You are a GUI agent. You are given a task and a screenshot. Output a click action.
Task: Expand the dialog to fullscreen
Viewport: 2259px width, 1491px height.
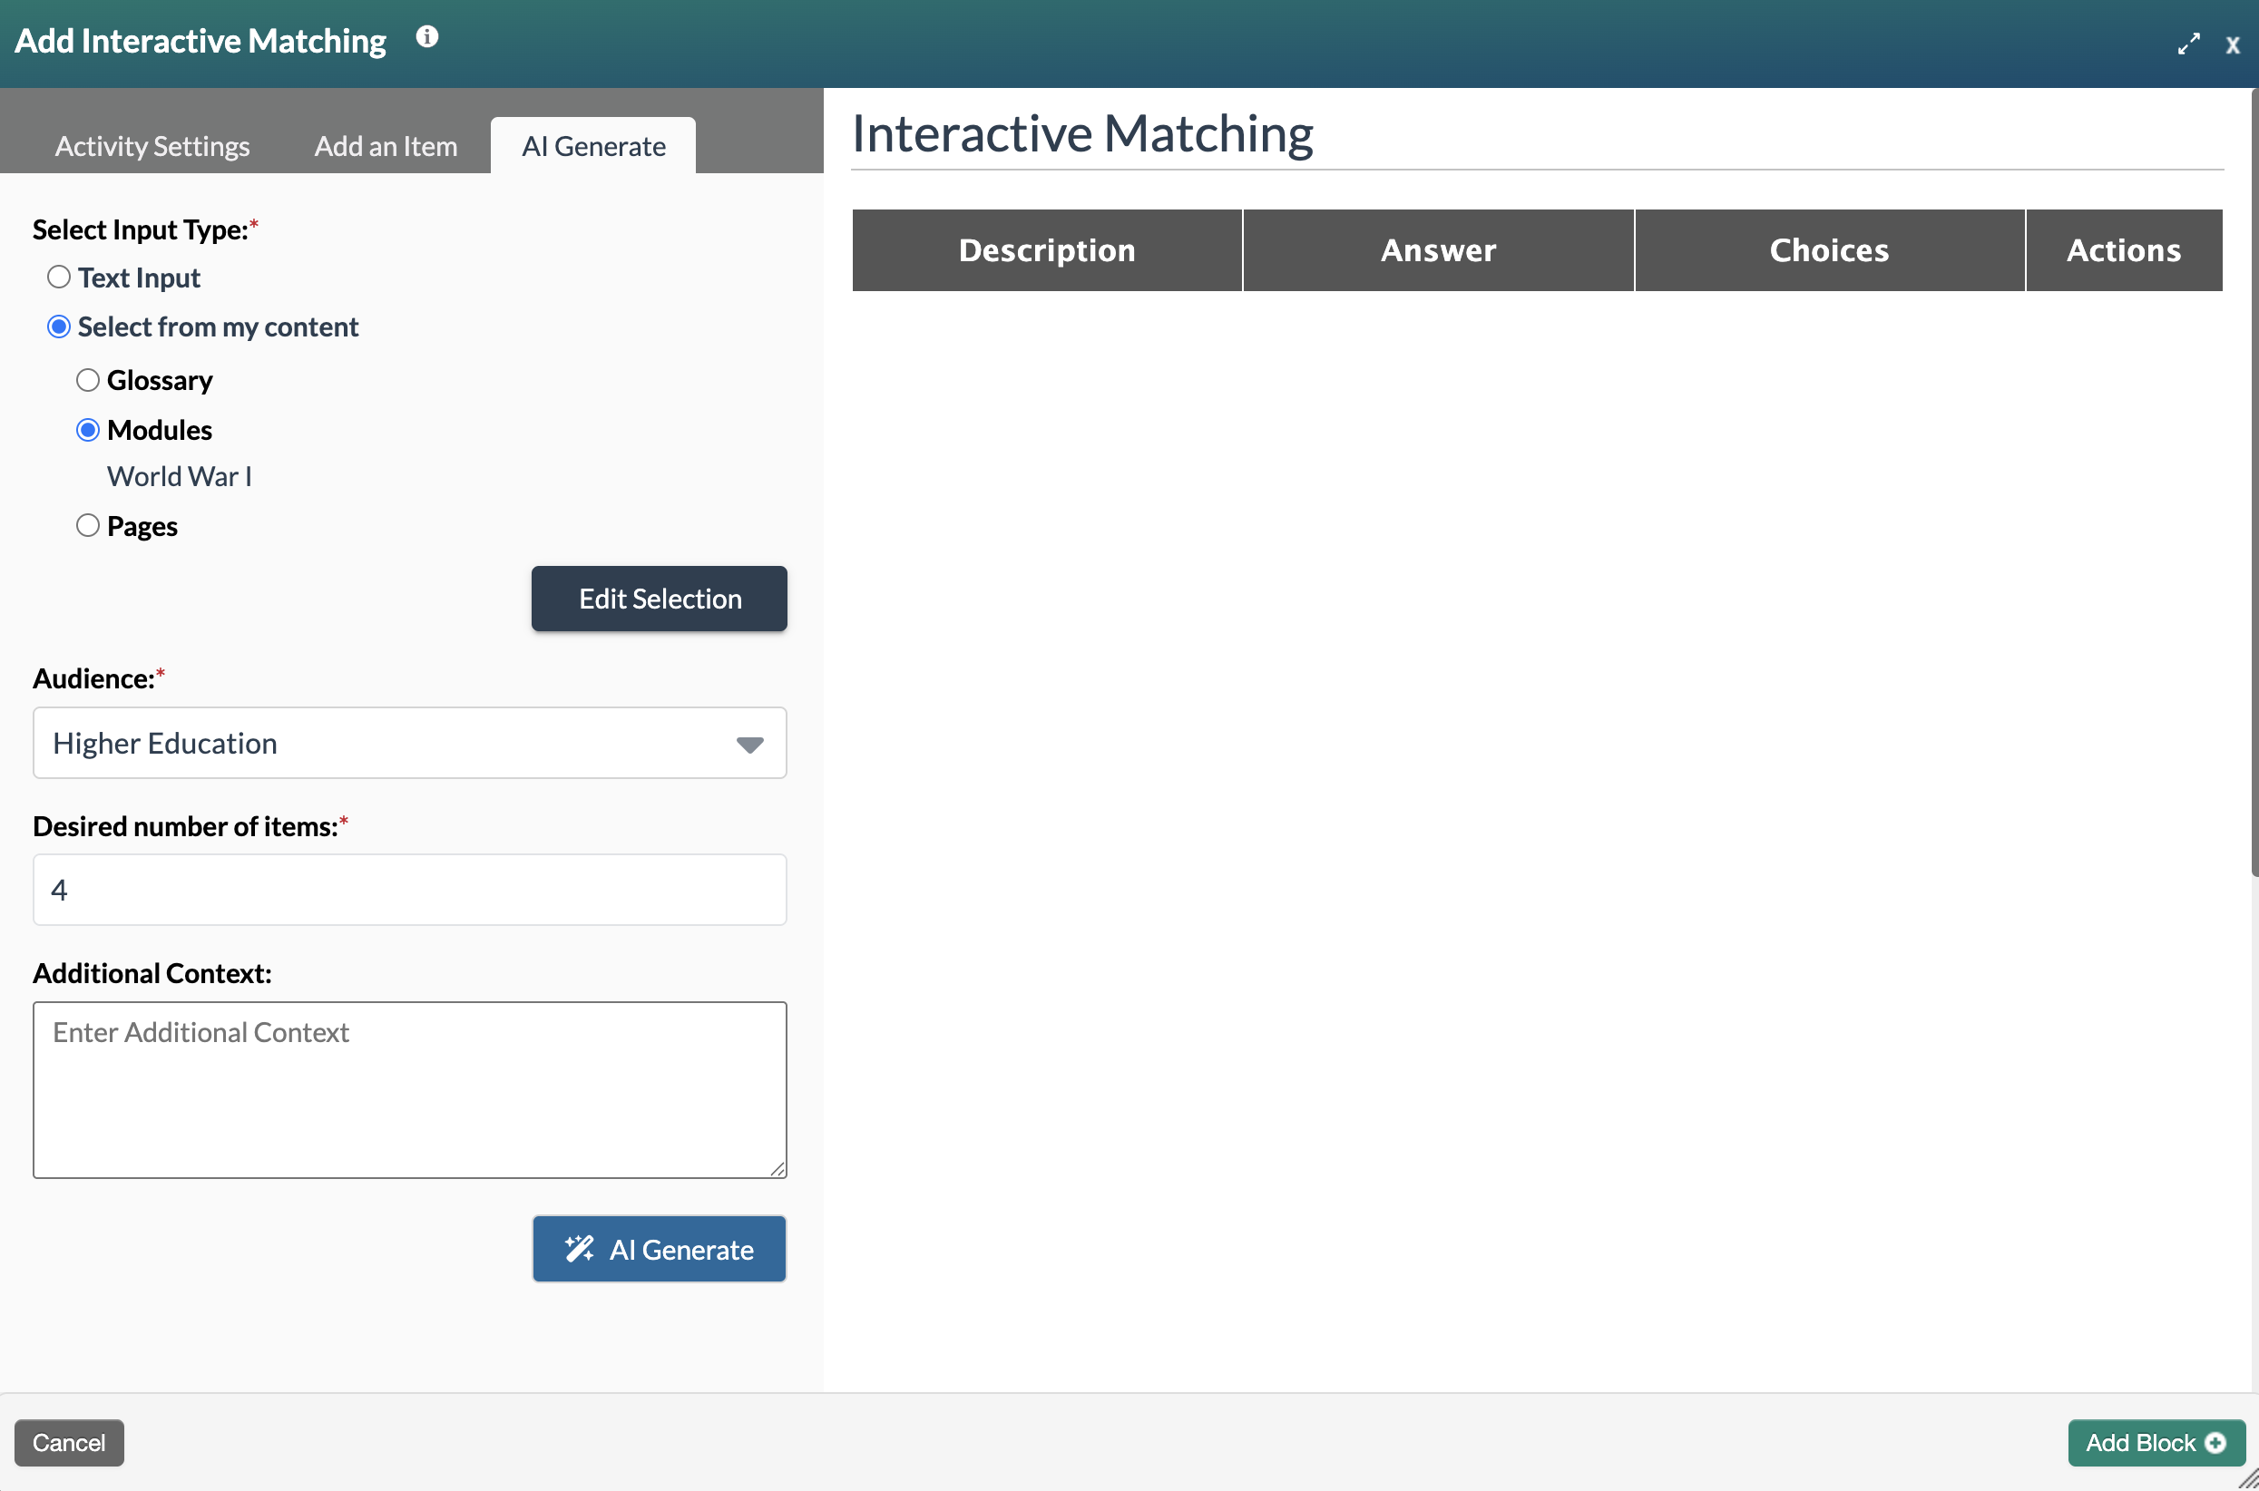[2188, 44]
